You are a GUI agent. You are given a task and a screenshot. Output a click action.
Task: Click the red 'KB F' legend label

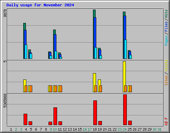pyautogui.click(x=166, y=121)
